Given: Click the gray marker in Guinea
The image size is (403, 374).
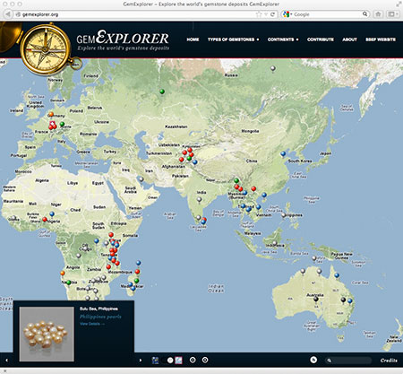Looking at the screenshot, I should [13, 218].
